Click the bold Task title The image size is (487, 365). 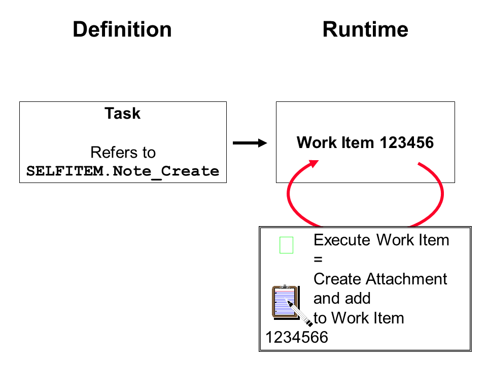(x=122, y=114)
